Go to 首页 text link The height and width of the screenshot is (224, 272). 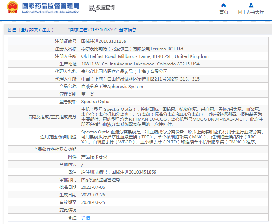click(x=224, y=12)
